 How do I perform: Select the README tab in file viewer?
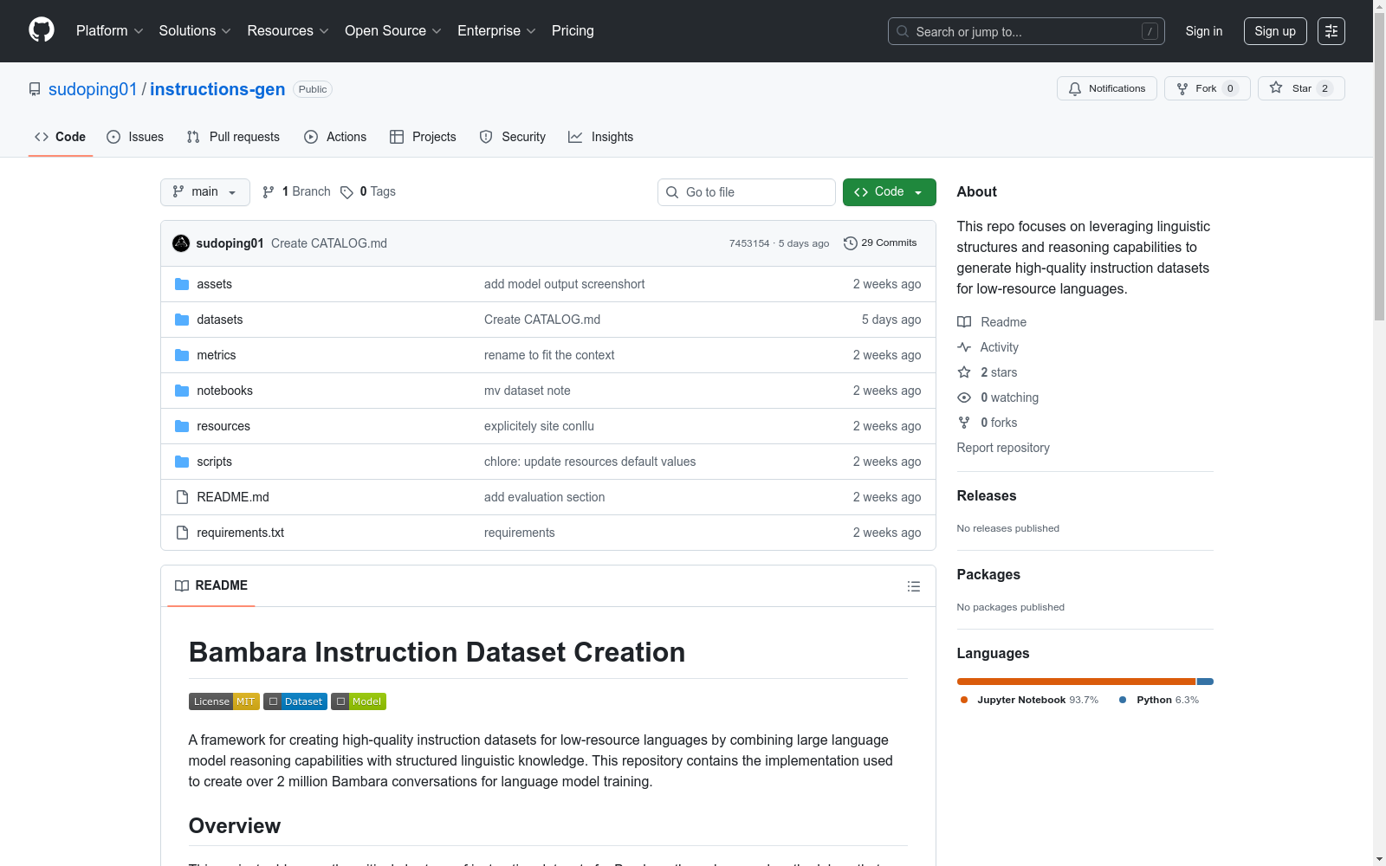point(211,585)
